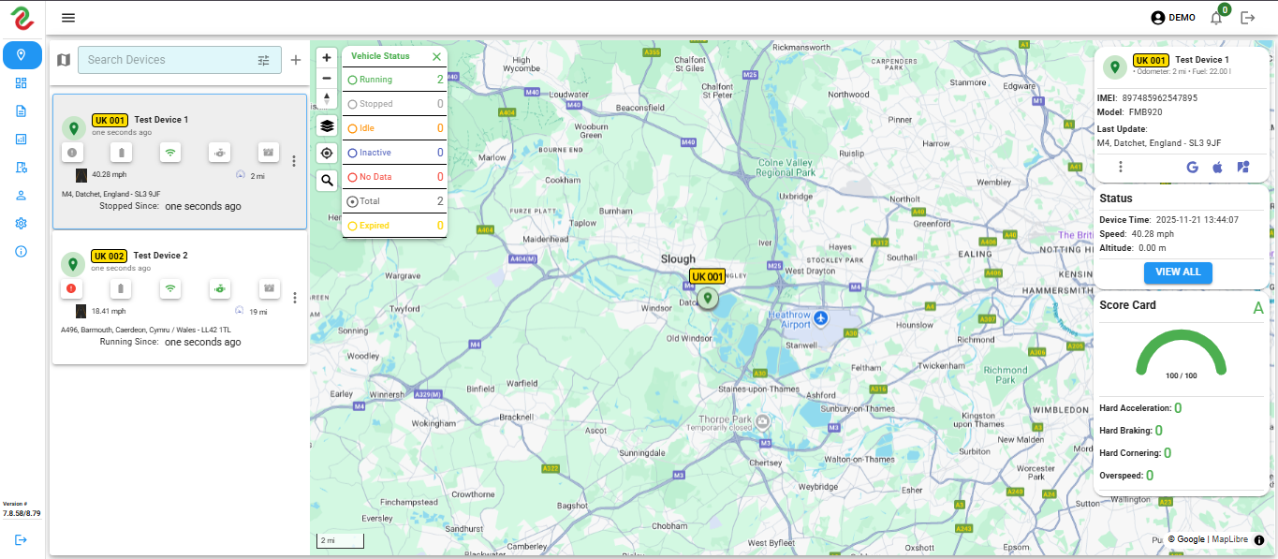Open the hamburger navigation menu
Screen dimensions: 1278x559
pos(67,17)
